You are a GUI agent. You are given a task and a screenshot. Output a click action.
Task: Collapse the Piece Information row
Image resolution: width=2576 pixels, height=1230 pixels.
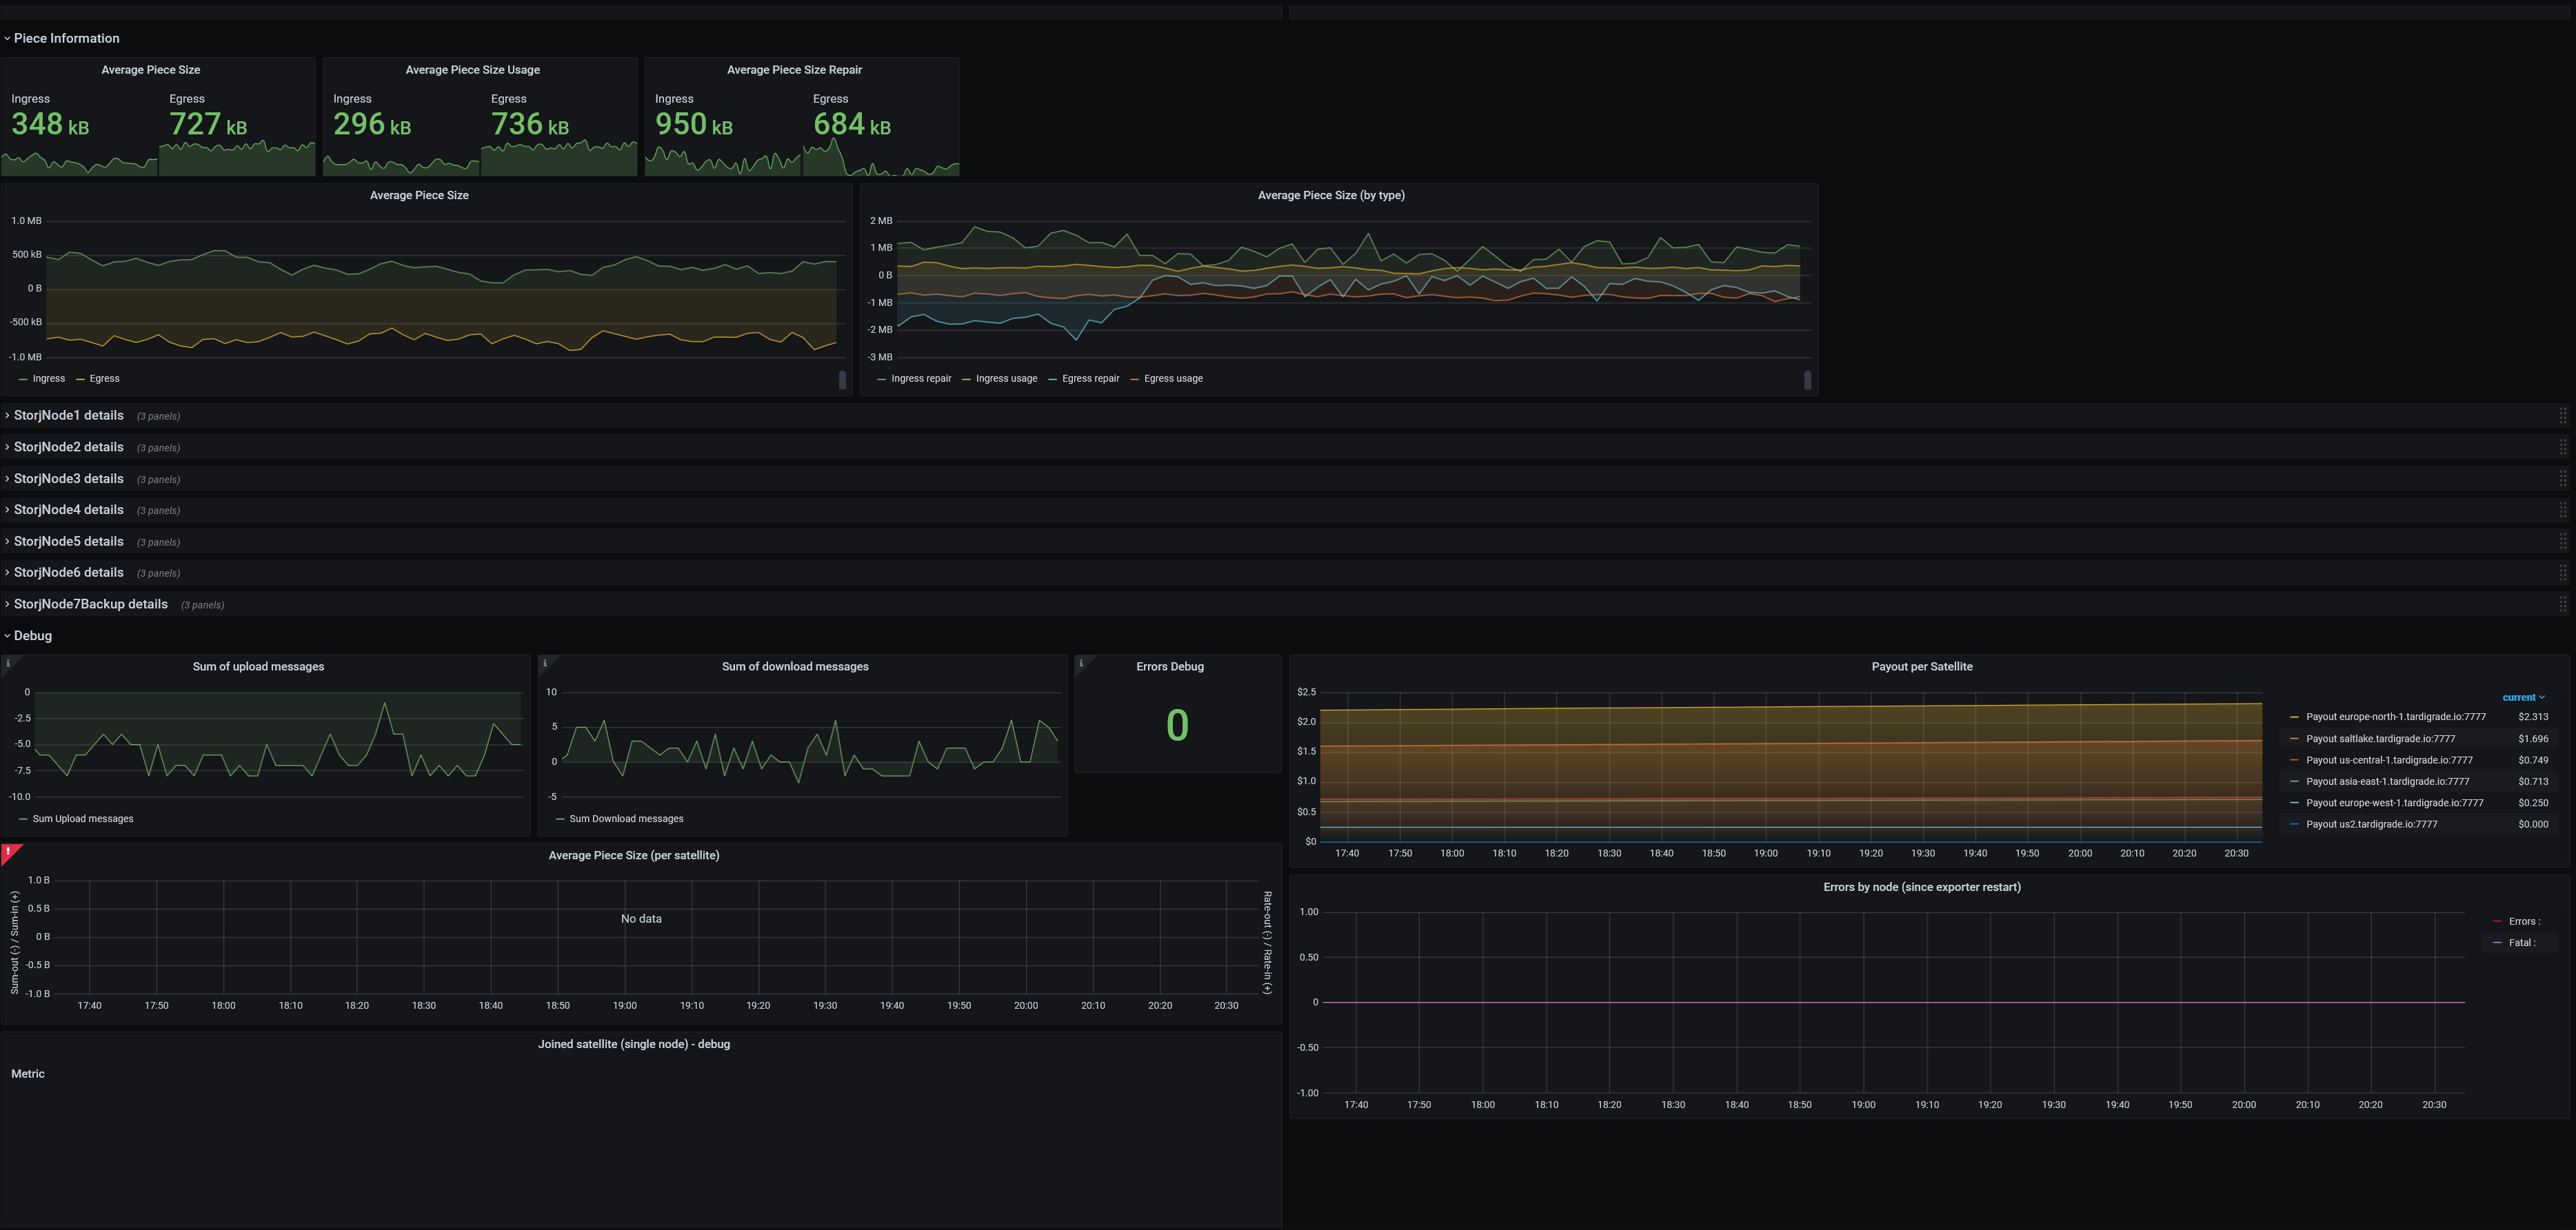pos(66,39)
